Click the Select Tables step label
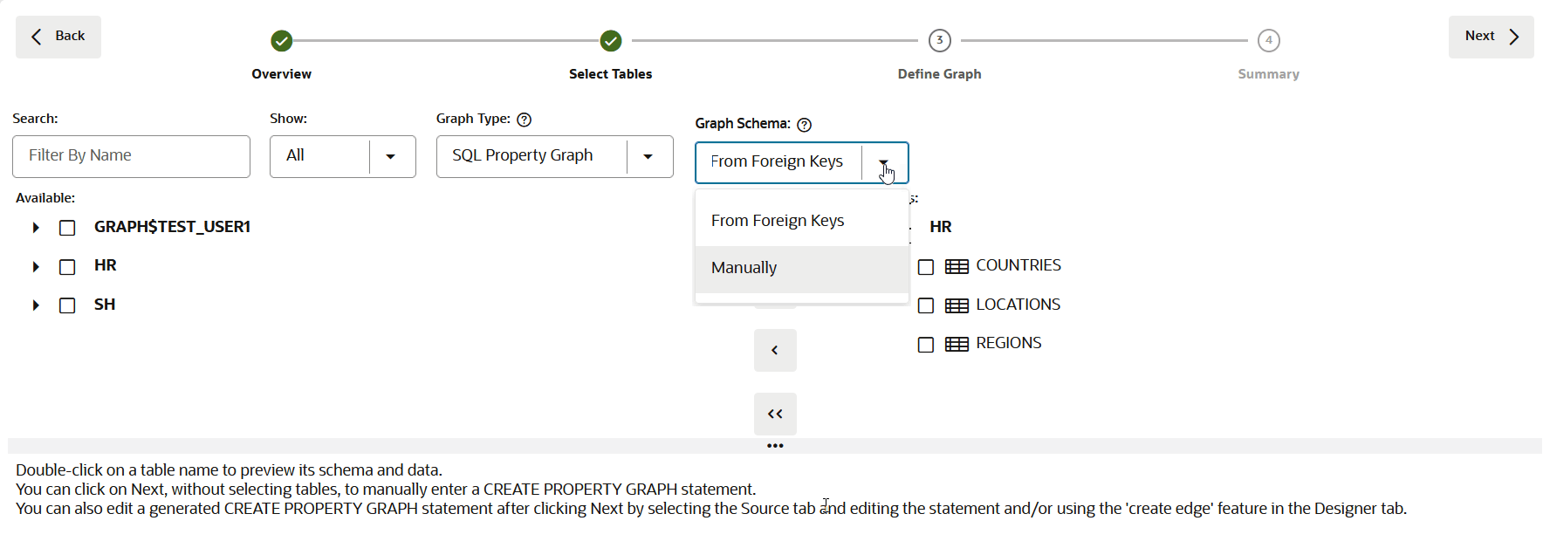This screenshot has height=555, width=1543. click(611, 74)
